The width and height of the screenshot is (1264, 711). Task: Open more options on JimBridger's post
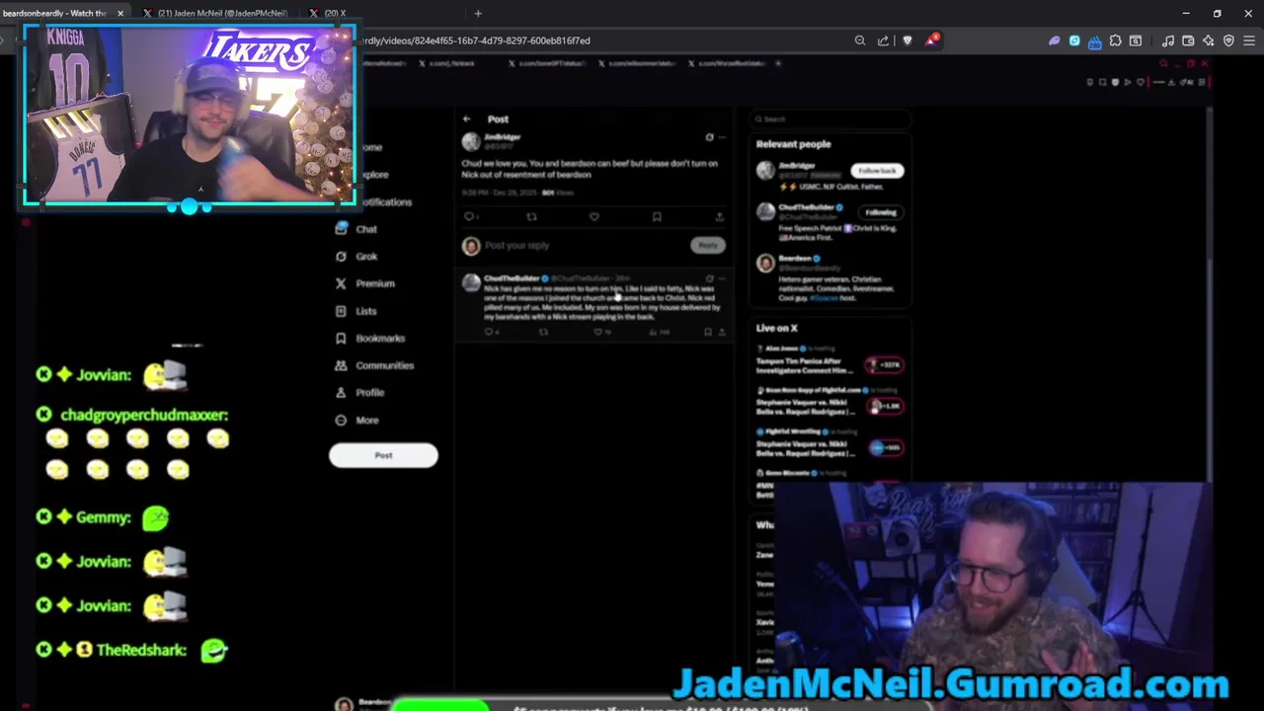tap(722, 137)
